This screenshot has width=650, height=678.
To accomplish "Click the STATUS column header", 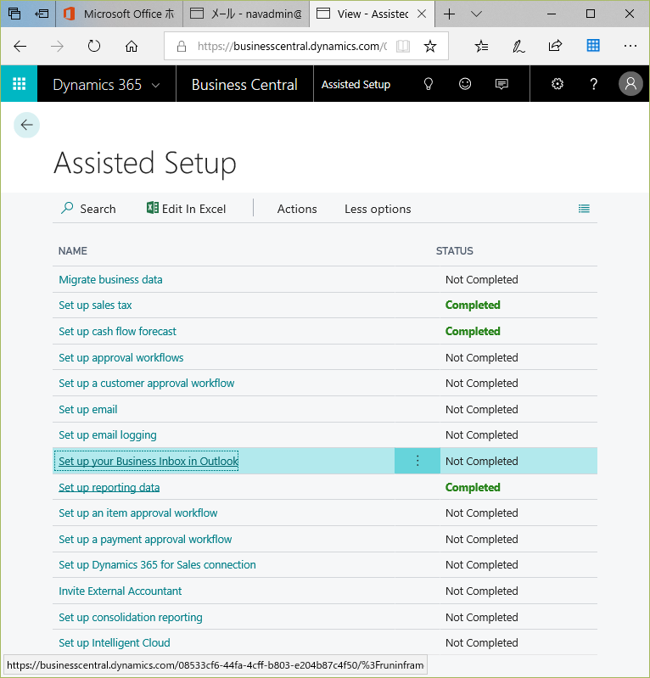I will (454, 251).
